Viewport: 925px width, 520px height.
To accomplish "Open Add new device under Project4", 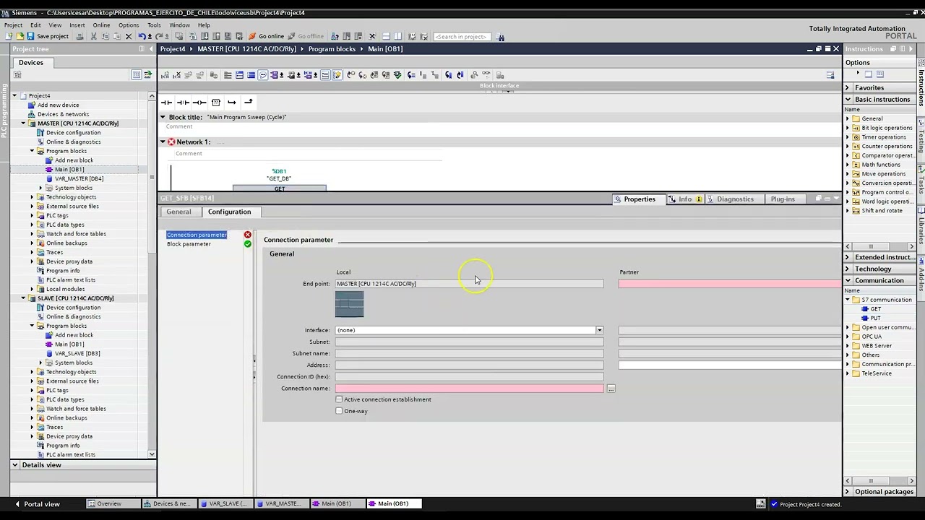I will (x=58, y=105).
